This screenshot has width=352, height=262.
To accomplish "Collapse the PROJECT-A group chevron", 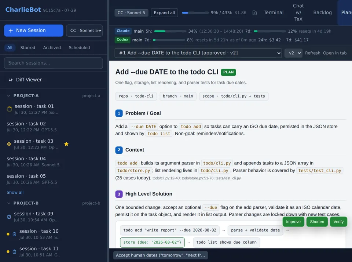I will click(x=9, y=96).
